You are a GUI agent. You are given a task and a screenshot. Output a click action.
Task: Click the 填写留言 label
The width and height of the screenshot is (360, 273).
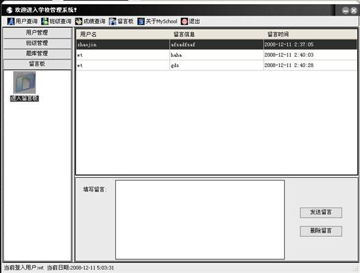coord(94,190)
